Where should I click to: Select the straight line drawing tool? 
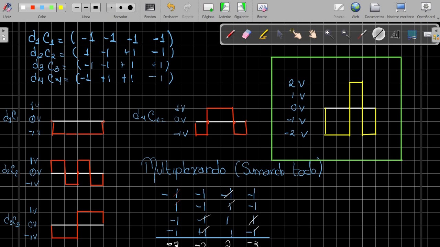click(379, 34)
